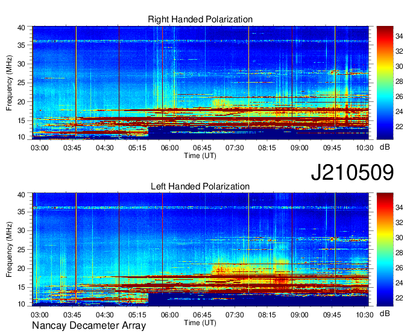Click the "26" value on Right Handed color bar
The image size is (410, 333).
tap(399, 97)
